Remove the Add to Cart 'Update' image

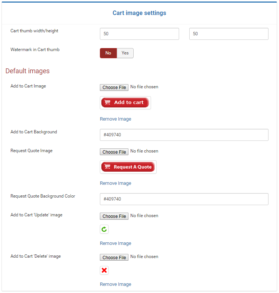(x=115, y=243)
